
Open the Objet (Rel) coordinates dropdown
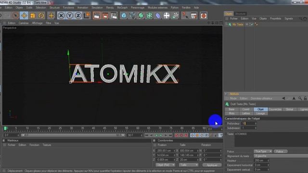(x=165, y=165)
